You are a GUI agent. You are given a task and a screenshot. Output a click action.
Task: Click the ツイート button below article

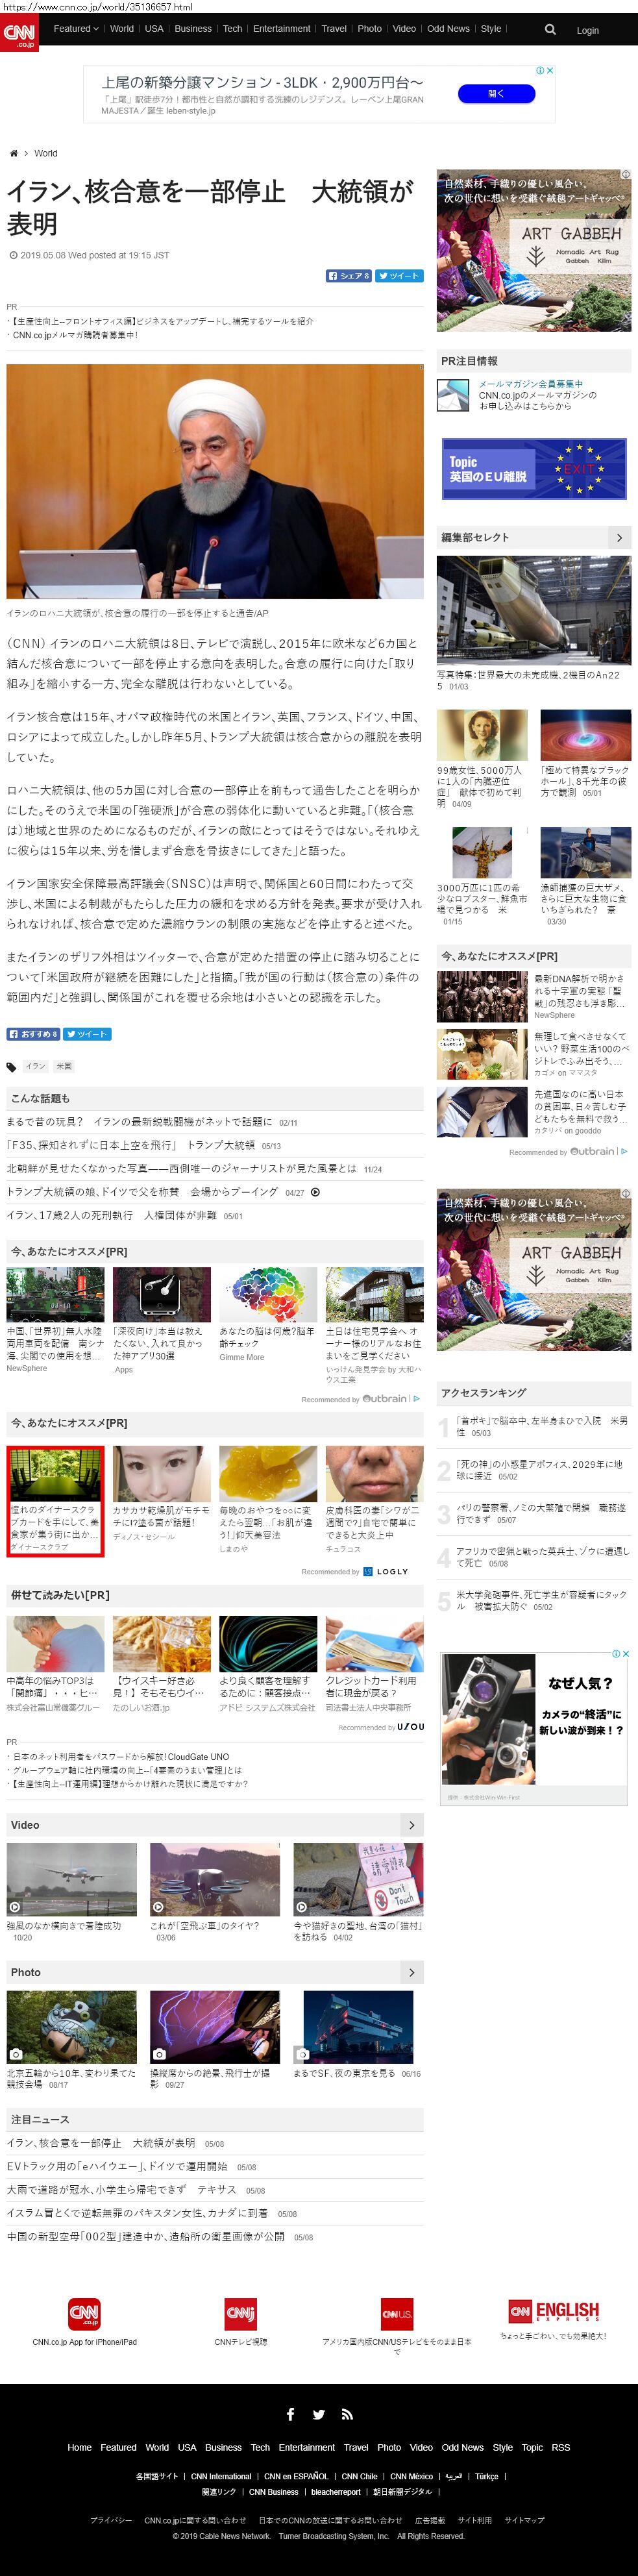88,1034
